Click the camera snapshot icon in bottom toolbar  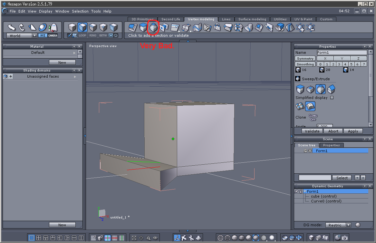345,238
